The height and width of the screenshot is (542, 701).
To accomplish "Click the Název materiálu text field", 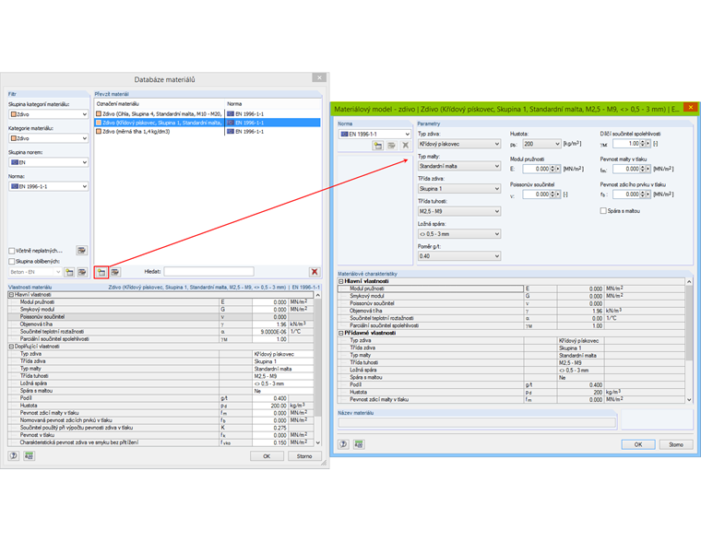I will [477, 422].
